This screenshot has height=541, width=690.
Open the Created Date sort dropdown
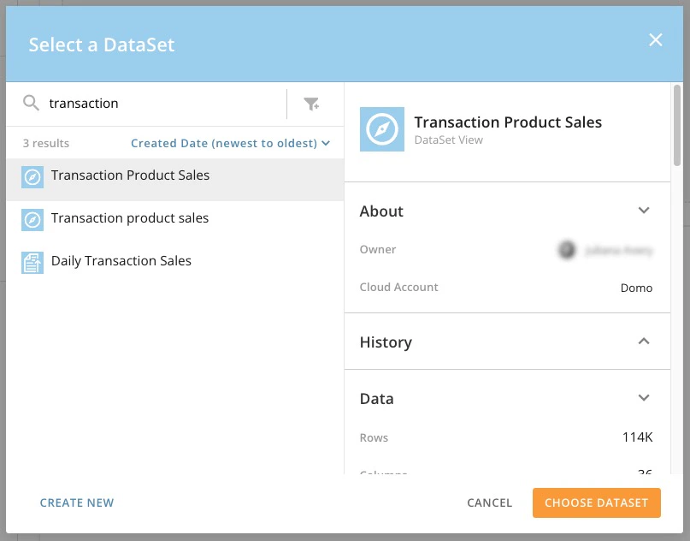pos(230,143)
